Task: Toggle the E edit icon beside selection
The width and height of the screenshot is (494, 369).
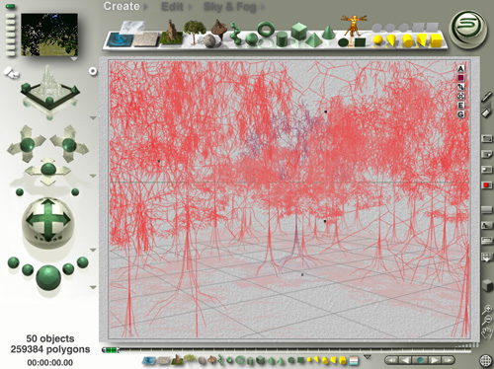Action: (460, 106)
